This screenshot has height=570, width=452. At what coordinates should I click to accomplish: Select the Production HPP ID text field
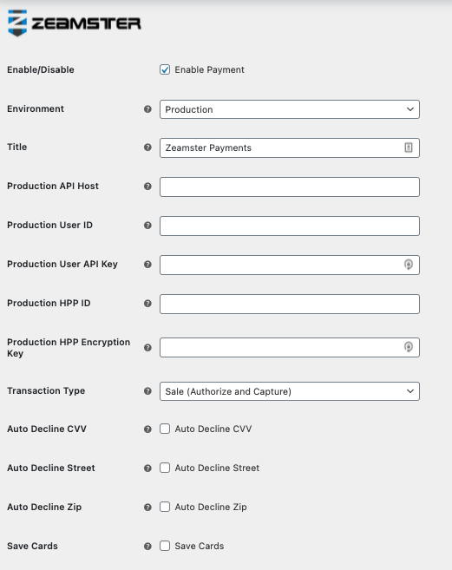(290, 304)
